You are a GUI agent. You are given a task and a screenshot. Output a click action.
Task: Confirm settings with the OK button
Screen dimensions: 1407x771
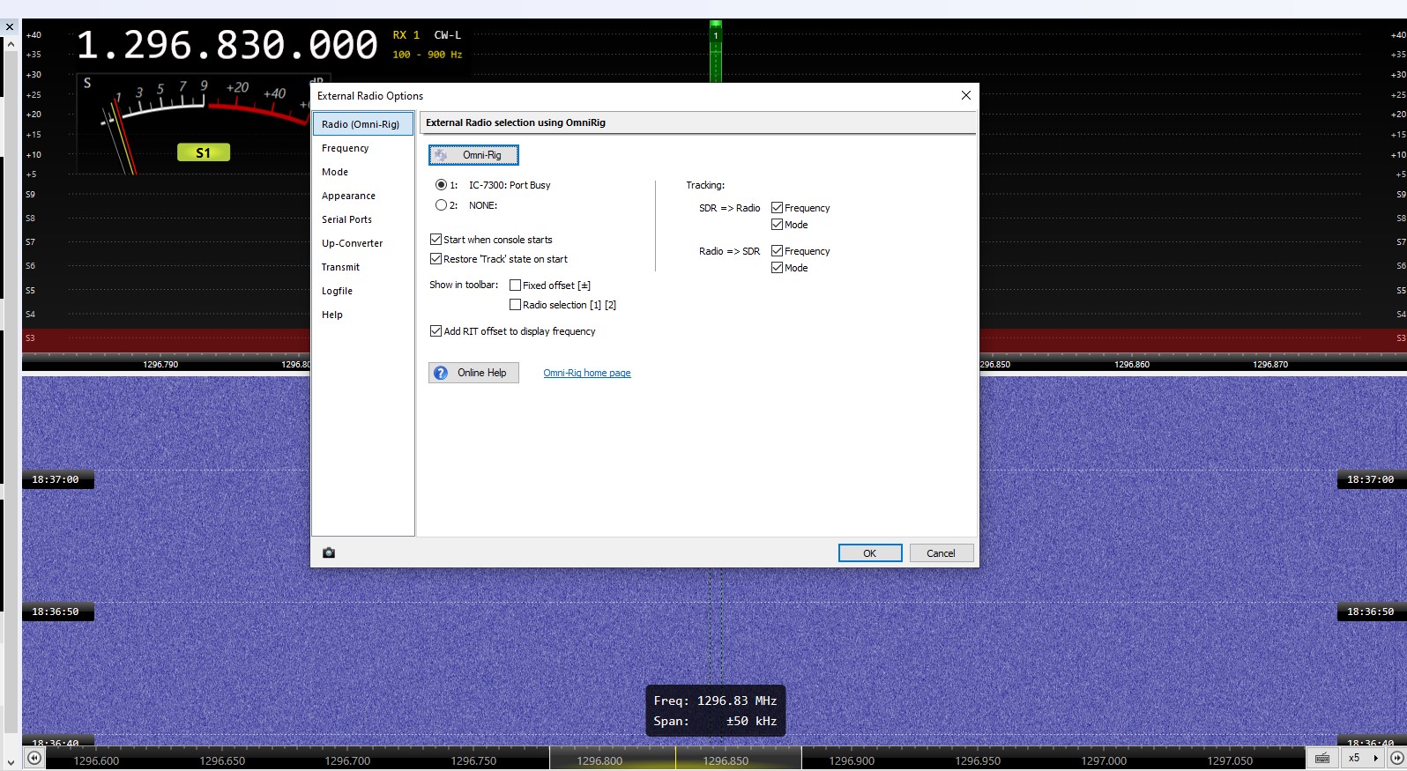pyautogui.click(x=869, y=553)
